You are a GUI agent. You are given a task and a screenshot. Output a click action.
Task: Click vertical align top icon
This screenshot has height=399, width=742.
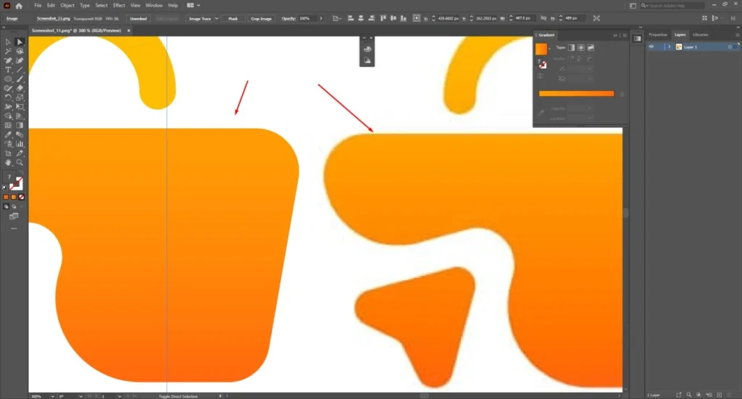tap(383, 18)
